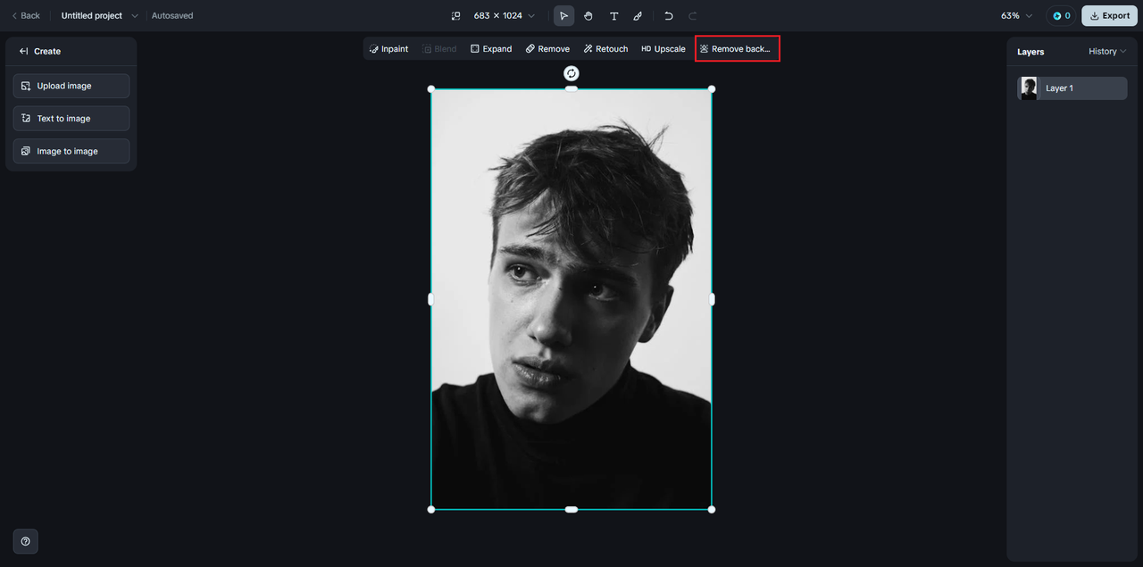Select Layer 1 in the layers list
The width and height of the screenshot is (1143, 567).
click(x=1072, y=88)
